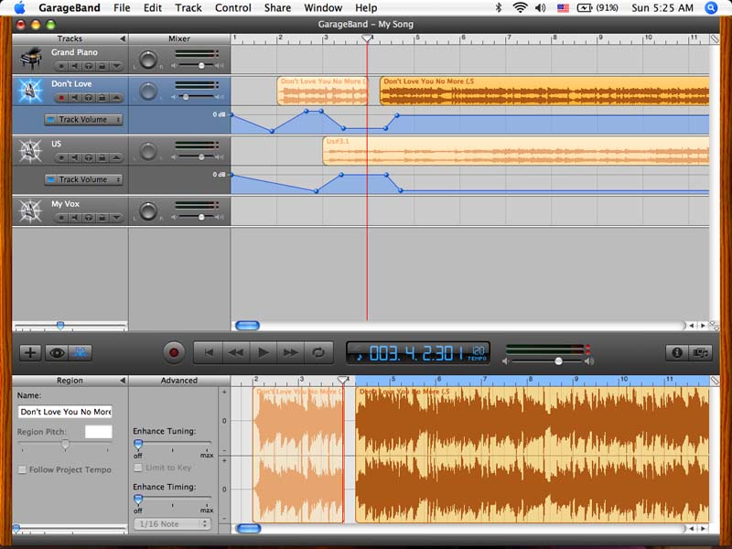Click the Rewind button
The width and height of the screenshot is (732, 549).
[236, 352]
